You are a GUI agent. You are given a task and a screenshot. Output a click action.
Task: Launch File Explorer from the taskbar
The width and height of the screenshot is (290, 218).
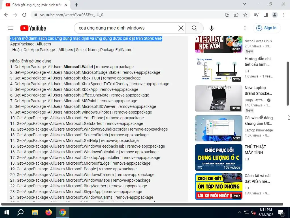click(35, 212)
